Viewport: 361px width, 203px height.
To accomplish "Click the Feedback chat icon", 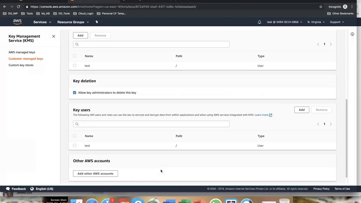I will (8, 189).
